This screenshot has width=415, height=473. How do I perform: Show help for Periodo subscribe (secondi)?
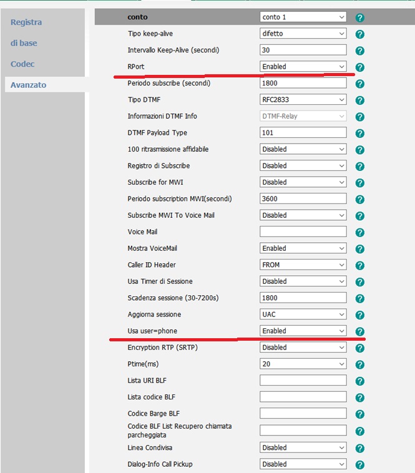point(359,84)
